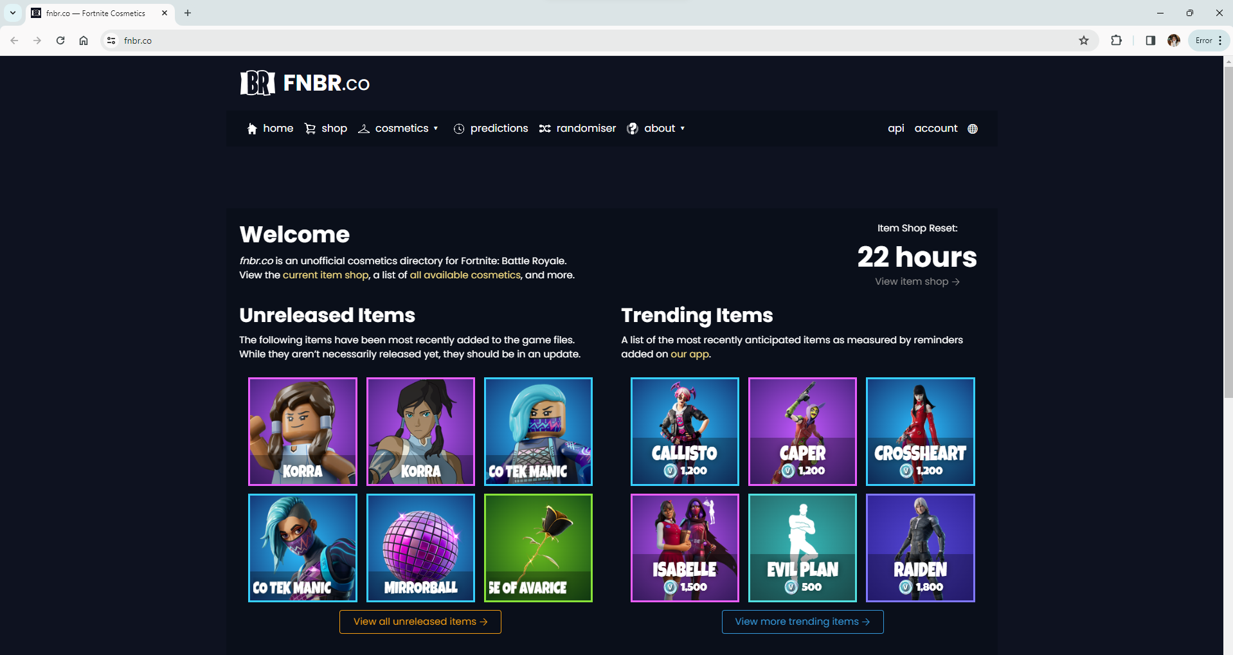Open the Isabelle 1,500 item card
This screenshot has width=1233, height=655.
coord(685,548)
